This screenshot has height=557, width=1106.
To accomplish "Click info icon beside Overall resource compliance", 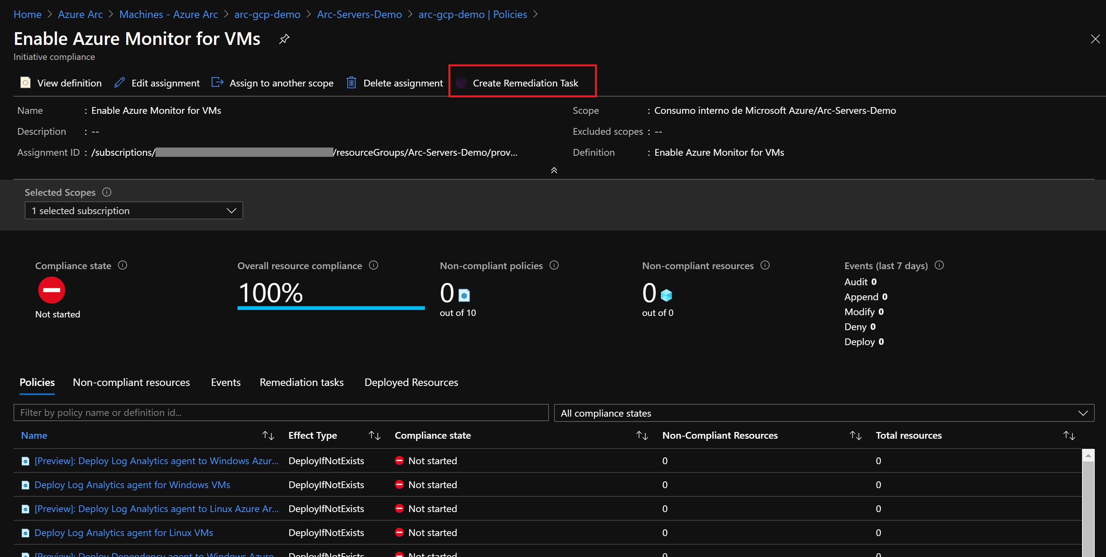I will click(374, 265).
